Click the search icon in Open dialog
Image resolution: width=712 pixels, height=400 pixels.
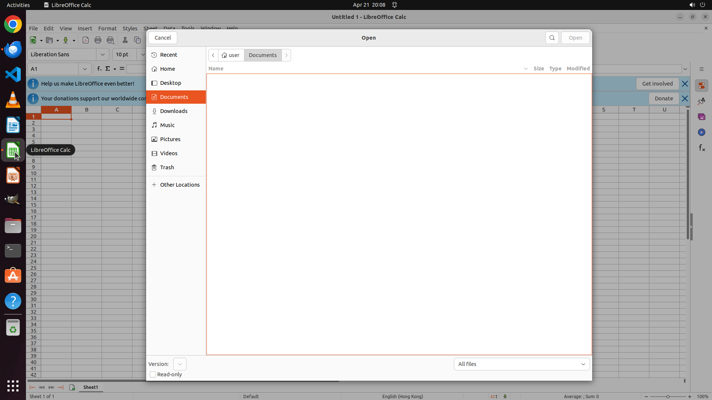click(x=552, y=38)
